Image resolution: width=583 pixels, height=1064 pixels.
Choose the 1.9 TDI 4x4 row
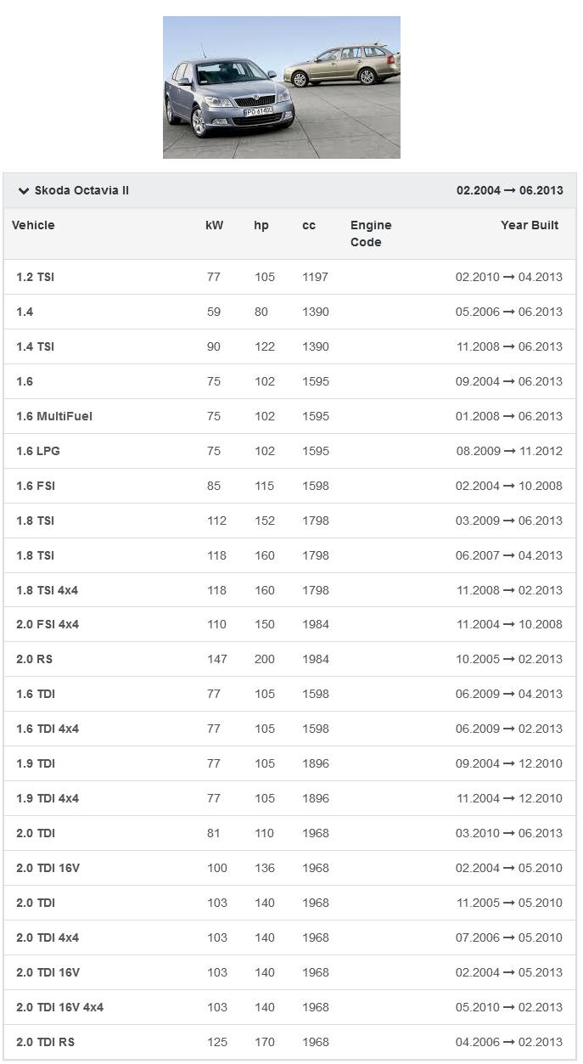point(48,798)
